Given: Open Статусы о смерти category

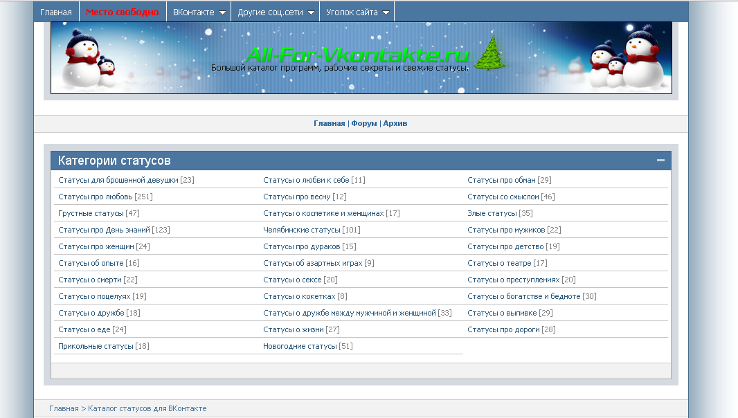Looking at the screenshot, I should pos(90,280).
